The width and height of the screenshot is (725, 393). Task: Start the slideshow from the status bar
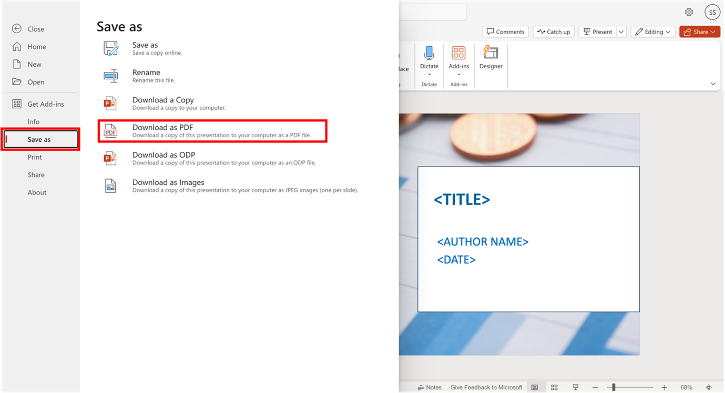click(x=575, y=387)
